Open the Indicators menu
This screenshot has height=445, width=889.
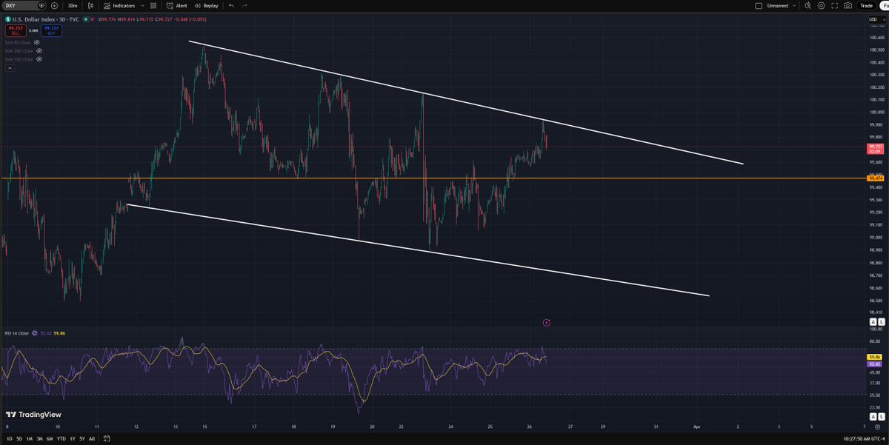[119, 5]
